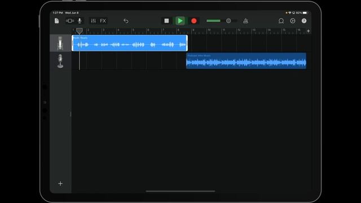Jump to bar 5 on the ruler

tap(133, 30)
